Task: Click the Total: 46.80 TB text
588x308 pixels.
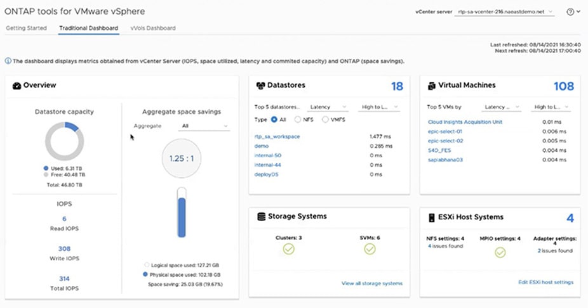Action: (x=64, y=185)
